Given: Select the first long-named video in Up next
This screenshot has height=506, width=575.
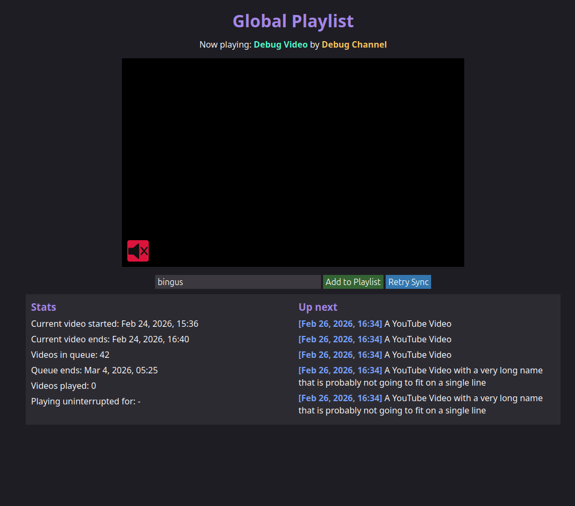Looking at the screenshot, I should pyautogui.click(x=420, y=376).
